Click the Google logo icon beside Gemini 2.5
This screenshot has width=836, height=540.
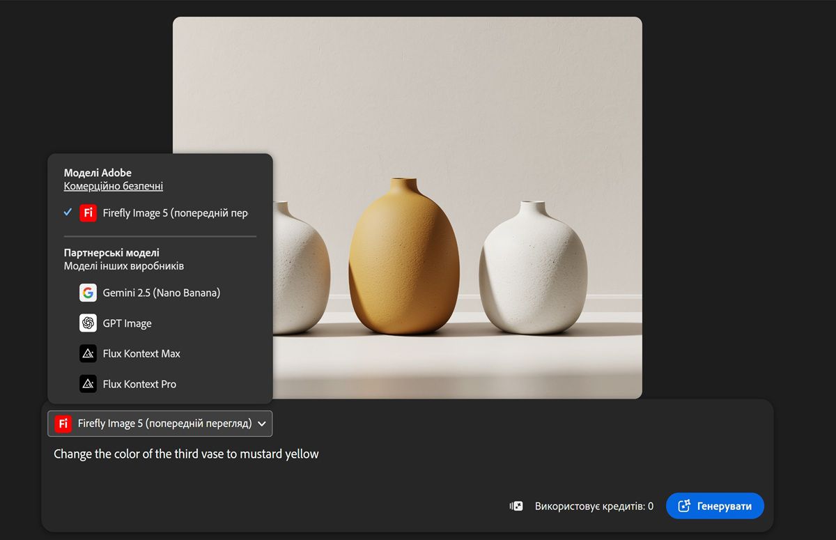pos(88,293)
